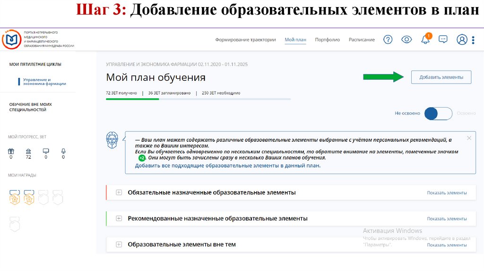
Task: Click the Не освоено label
Action: tap(407, 113)
